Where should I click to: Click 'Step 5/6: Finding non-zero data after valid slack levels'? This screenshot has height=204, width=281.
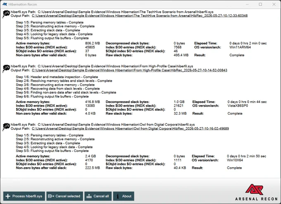[57, 93]
